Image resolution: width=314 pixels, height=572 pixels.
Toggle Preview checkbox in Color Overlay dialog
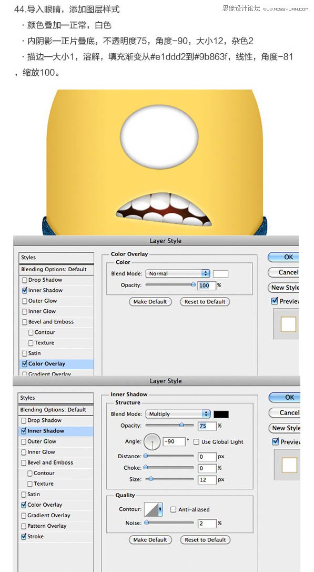coord(275,301)
